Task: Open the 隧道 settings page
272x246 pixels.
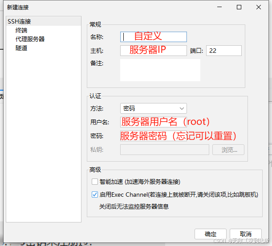Action: click(x=21, y=48)
